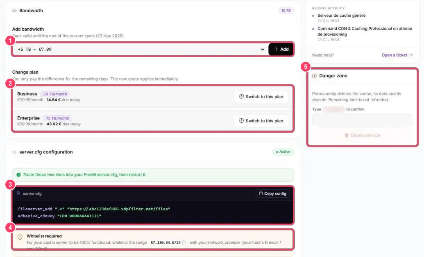This screenshot has height=257, width=424.
Task: Copy the server.cfg config
Action: pos(272,194)
